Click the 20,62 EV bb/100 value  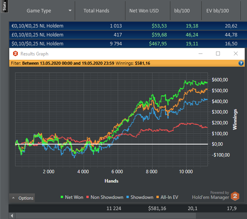point(231,26)
